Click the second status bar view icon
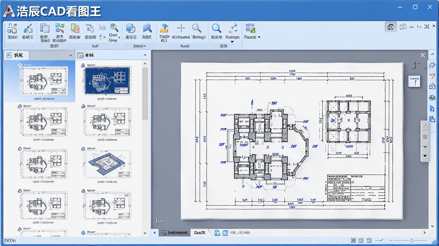The image size is (439, 246). click(x=361, y=240)
